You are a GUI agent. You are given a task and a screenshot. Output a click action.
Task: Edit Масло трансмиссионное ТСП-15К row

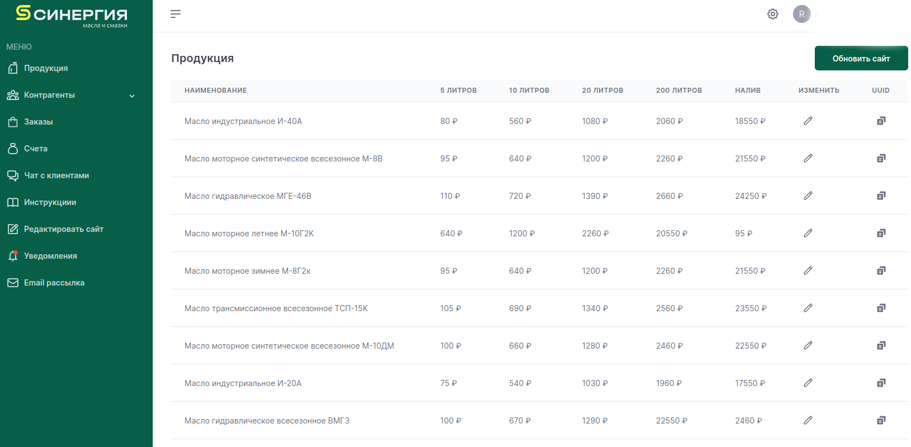point(808,308)
